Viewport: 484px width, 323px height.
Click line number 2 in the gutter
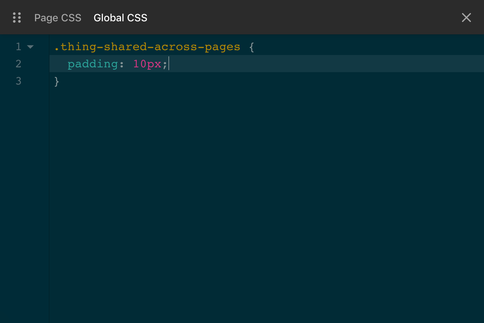(19, 64)
